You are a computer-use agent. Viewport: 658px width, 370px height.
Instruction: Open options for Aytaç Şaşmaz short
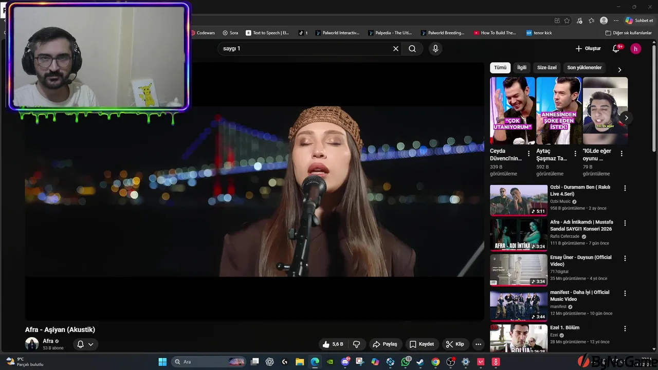[575, 154]
